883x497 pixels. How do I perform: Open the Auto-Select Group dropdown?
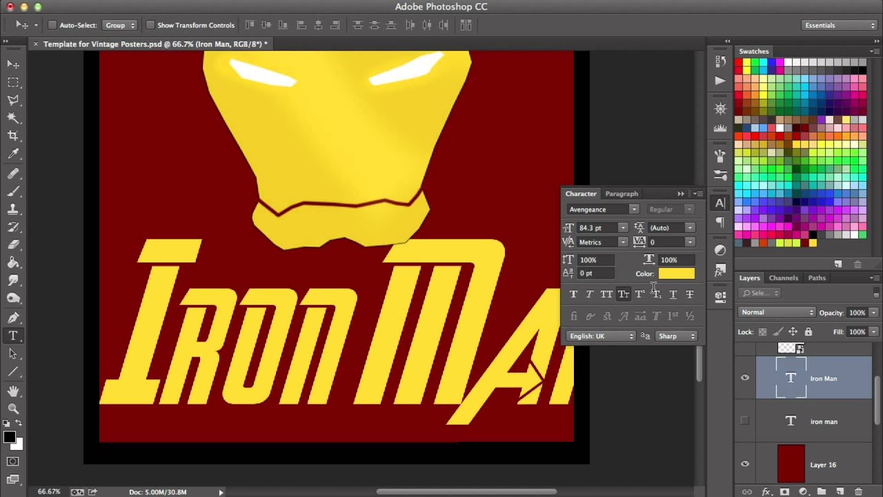pyautogui.click(x=119, y=25)
